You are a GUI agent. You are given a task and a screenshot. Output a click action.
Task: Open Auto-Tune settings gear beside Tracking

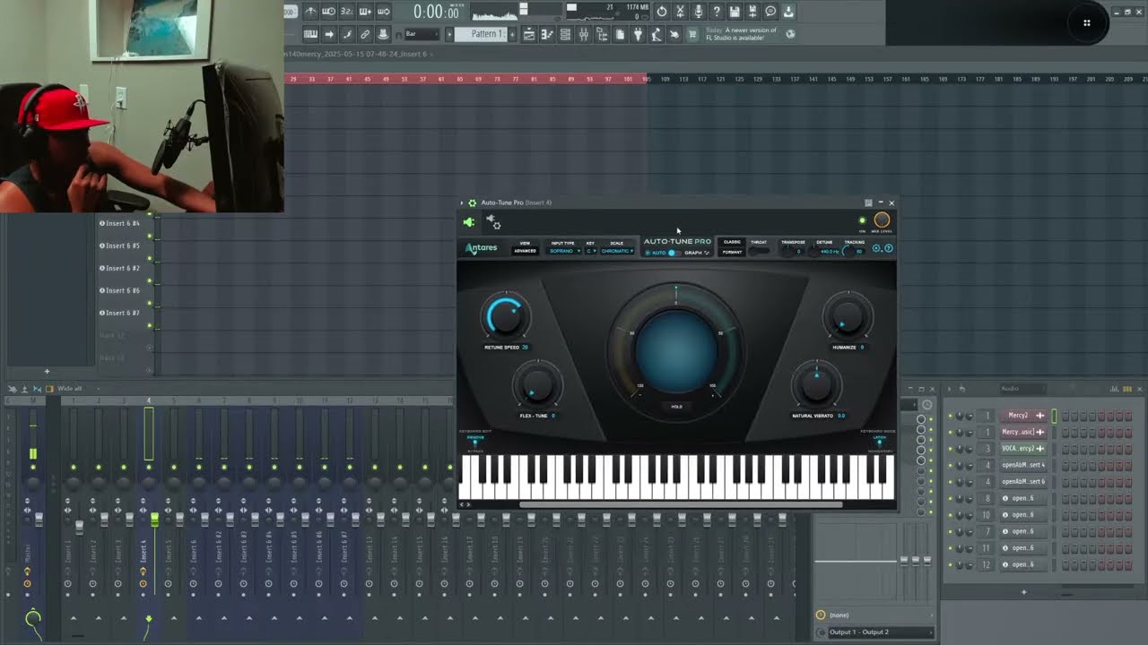pos(877,248)
